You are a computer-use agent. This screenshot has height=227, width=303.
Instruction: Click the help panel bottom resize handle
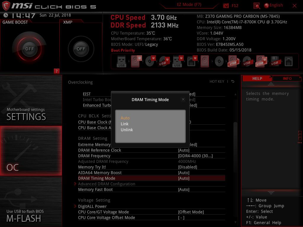point(271,192)
